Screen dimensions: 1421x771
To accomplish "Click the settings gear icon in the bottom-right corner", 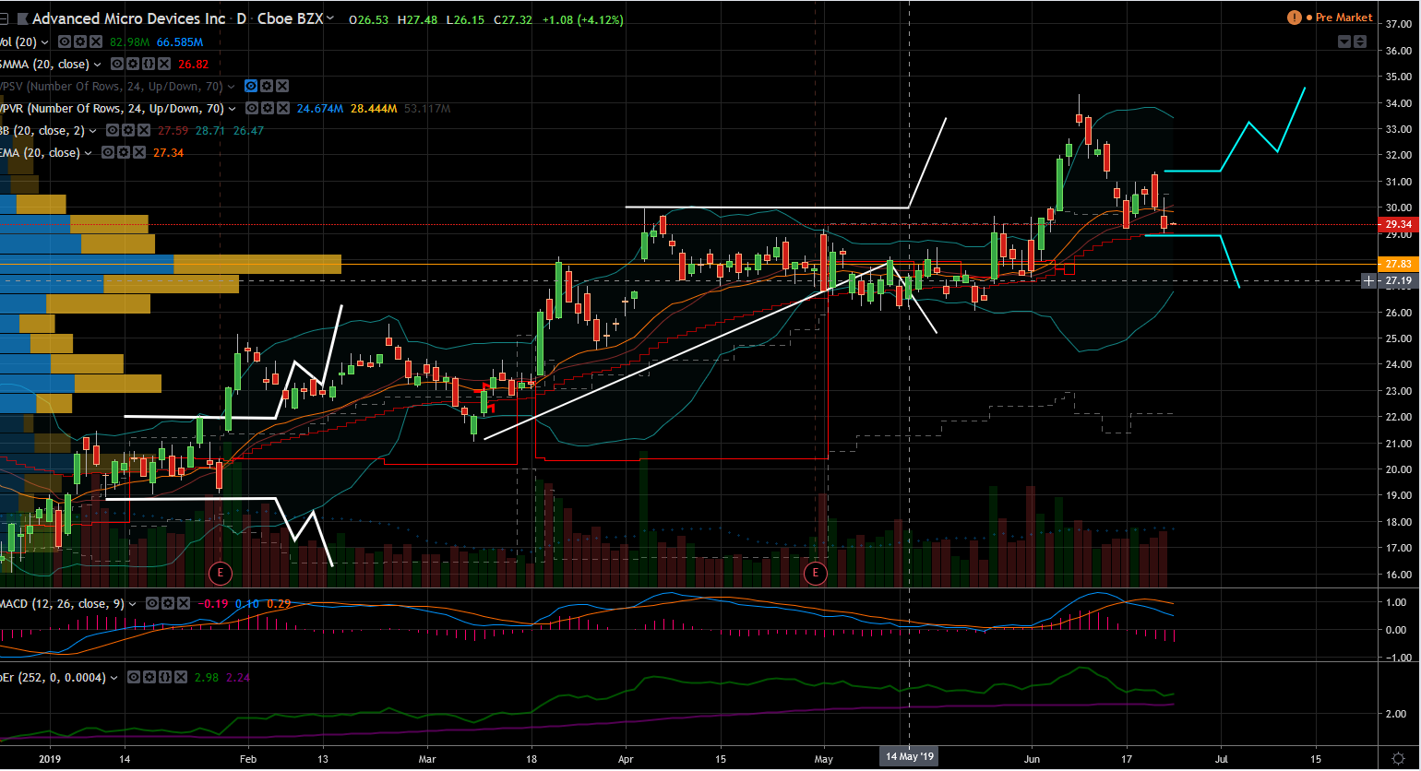I will pyautogui.click(x=1396, y=758).
